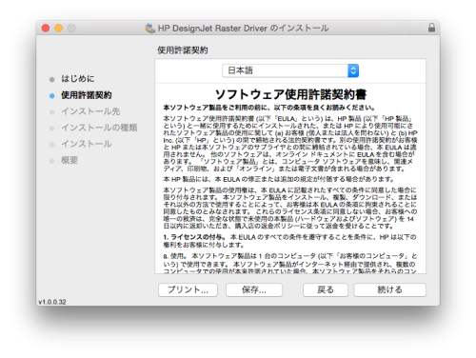Select the インストール step in sidebar
Screen dimensions: 476x358
pos(87,144)
